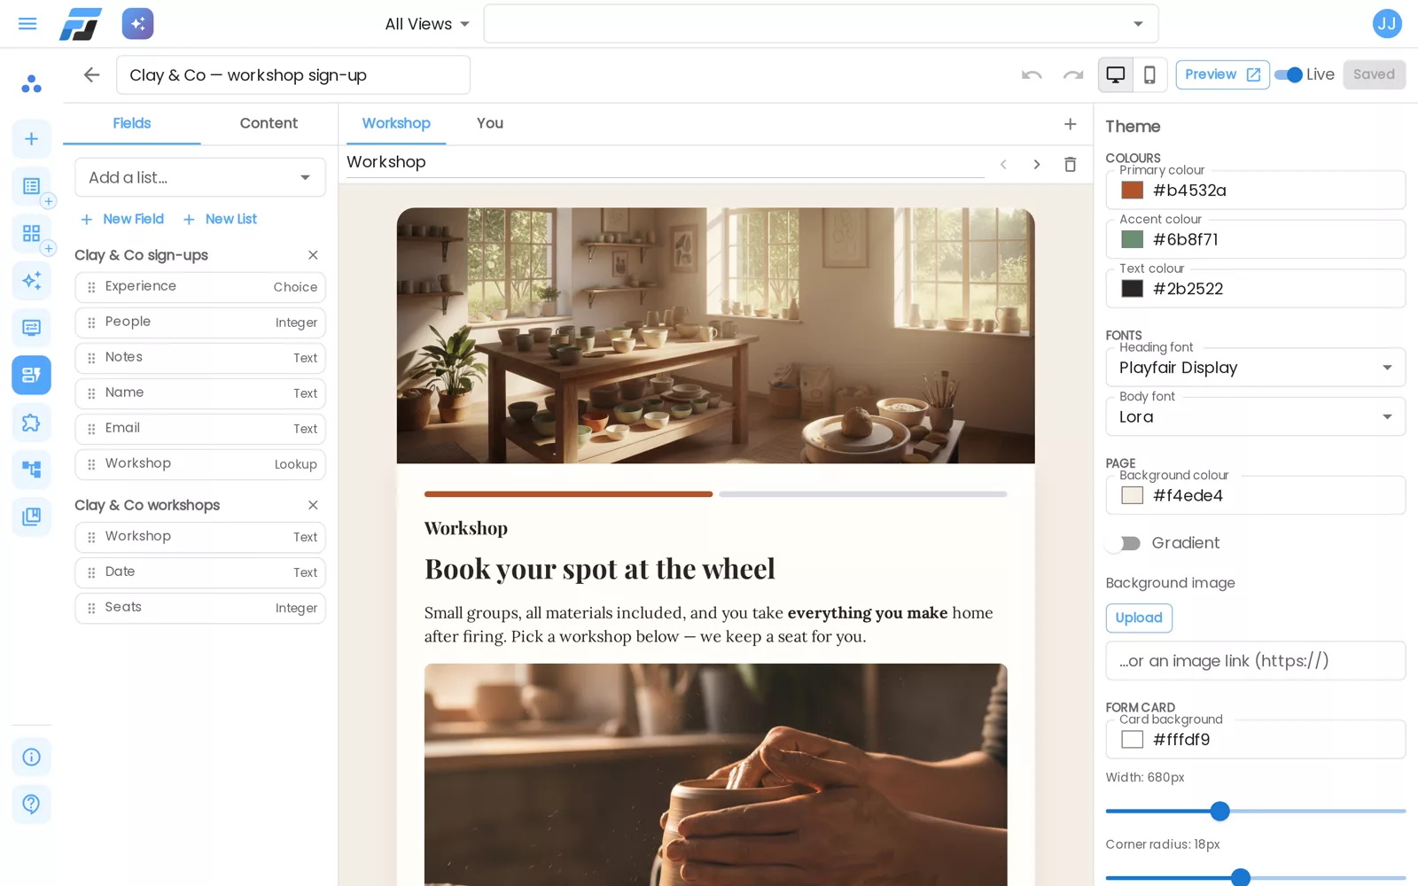Image resolution: width=1418 pixels, height=886 pixels.
Task: Click New List link
Action: pos(220,219)
